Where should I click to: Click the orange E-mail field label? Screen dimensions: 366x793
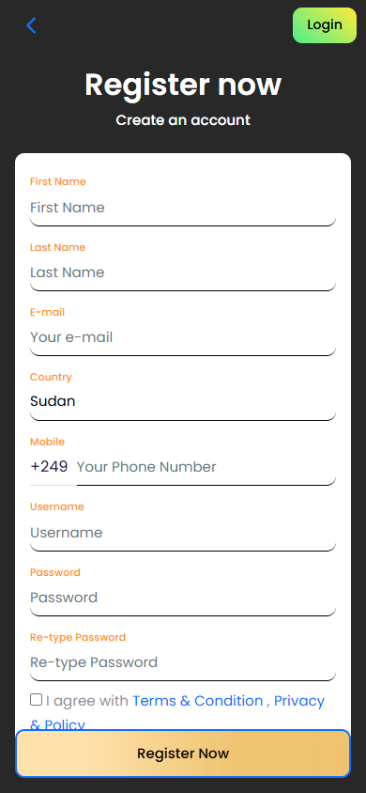click(x=48, y=312)
